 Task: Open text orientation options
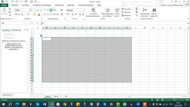coord(55,10)
